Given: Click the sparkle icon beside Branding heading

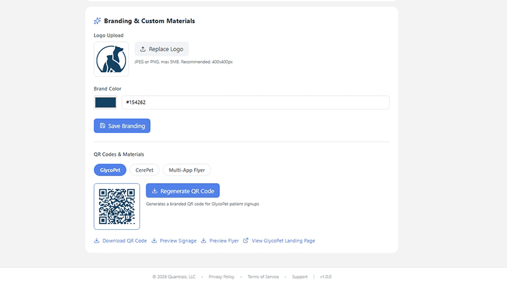Looking at the screenshot, I should tap(98, 21).
